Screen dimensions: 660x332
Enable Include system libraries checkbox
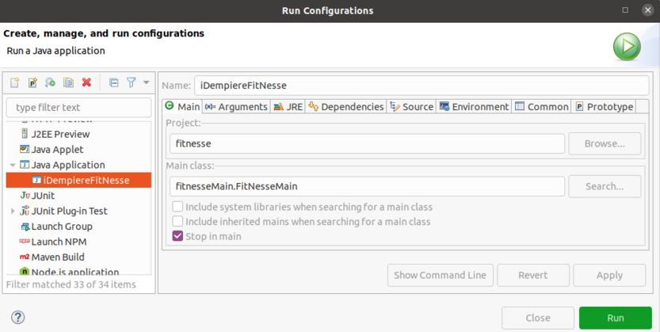[178, 207]
